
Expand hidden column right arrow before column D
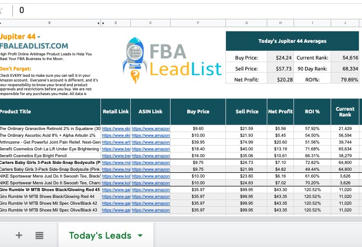103,23
